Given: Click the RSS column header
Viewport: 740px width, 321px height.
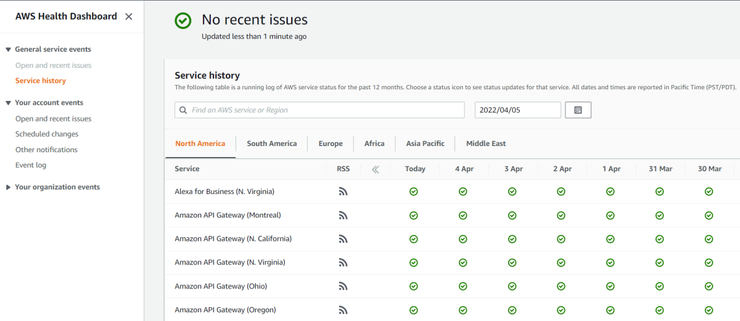Looking at the screenshot, I should 343,169.
